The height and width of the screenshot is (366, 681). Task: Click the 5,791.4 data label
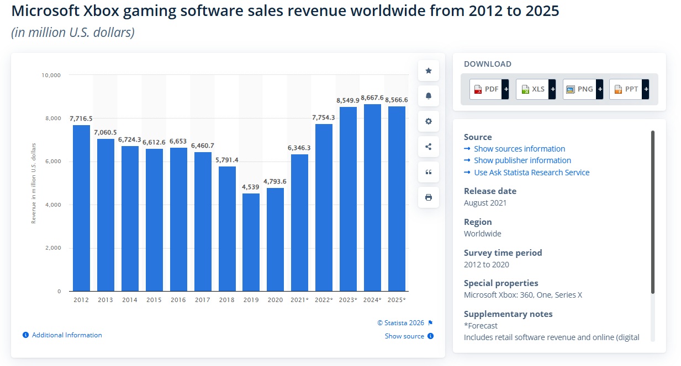point(227,160)
